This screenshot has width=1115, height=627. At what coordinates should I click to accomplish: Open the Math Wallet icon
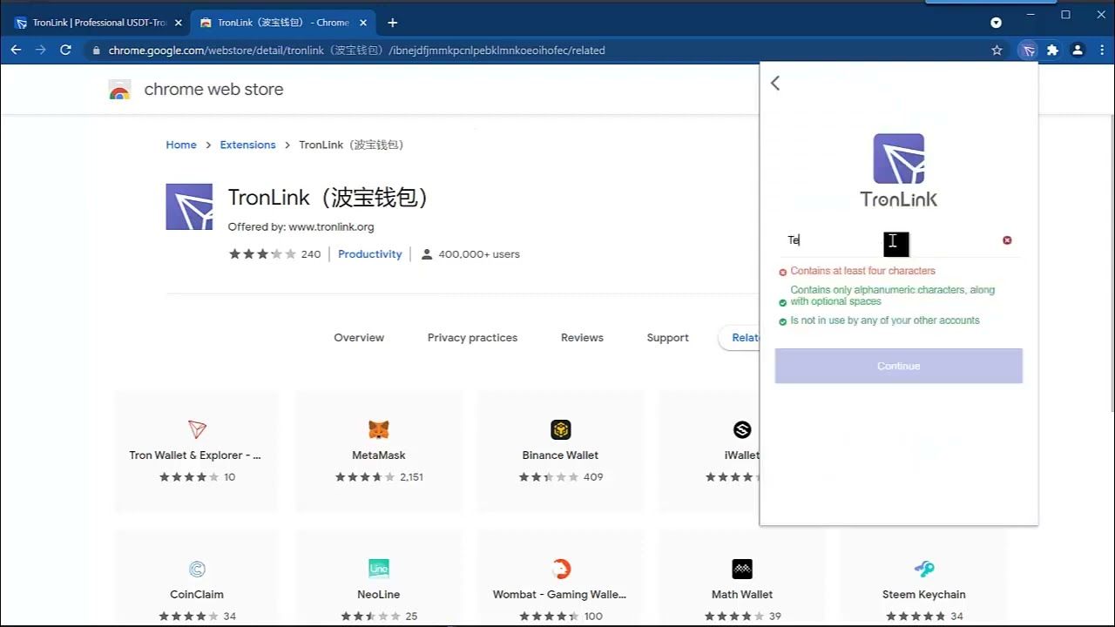pyautogui.click(x=742, y=569)
